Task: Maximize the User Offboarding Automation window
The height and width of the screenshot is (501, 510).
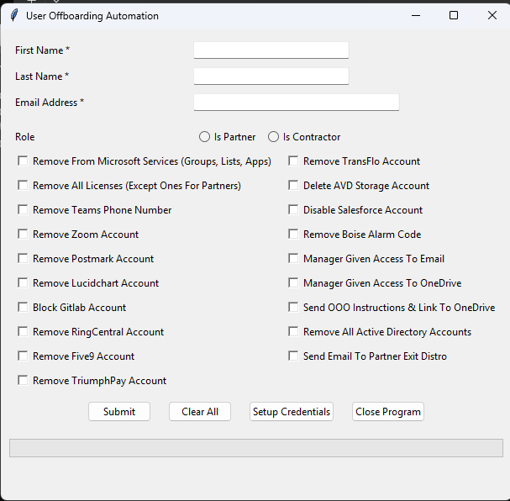Action: tap(454, 15)
